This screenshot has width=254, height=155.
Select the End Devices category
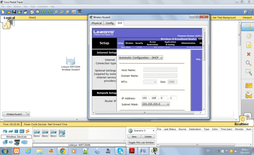[x=5, y=142]
